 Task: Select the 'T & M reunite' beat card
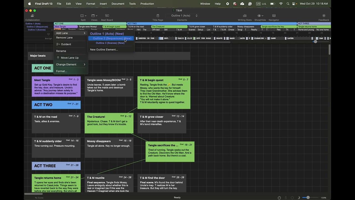[109, 183]
